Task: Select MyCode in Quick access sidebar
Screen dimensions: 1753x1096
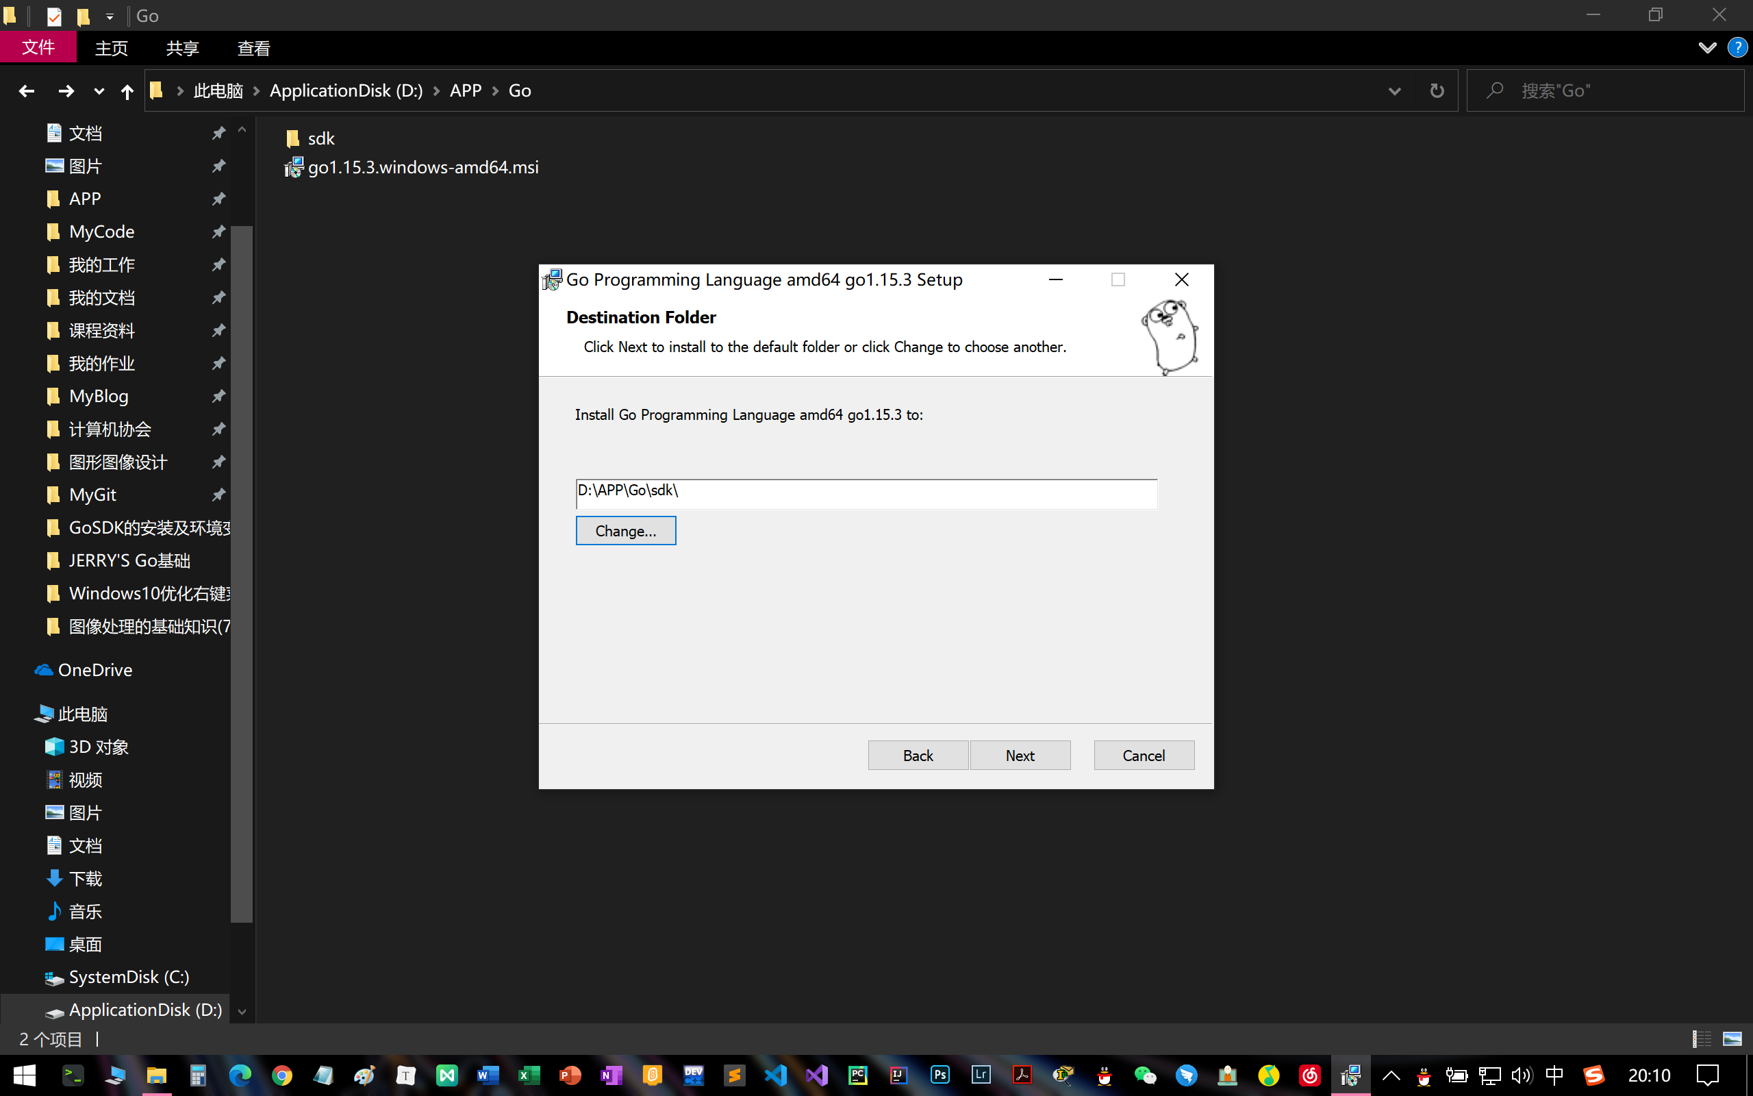Action: (x=101, y=232)
